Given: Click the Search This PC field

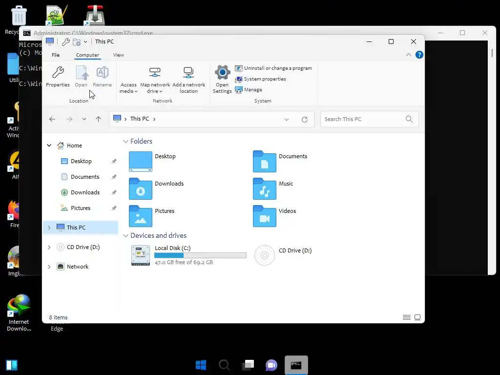Looking at the screenshot, I should point(369,119).
